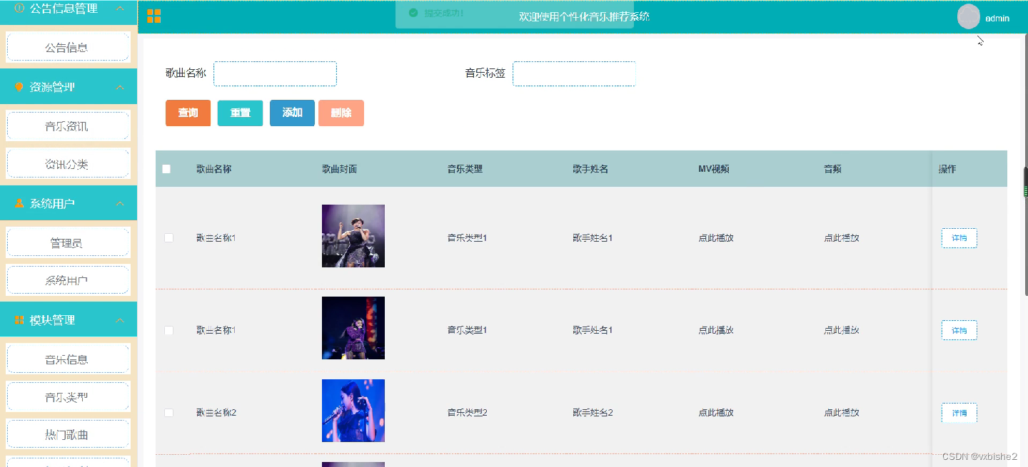Open cover image of the second 歌曲名称1 row
Screen dimensions: 1028x467
point(353,328)
